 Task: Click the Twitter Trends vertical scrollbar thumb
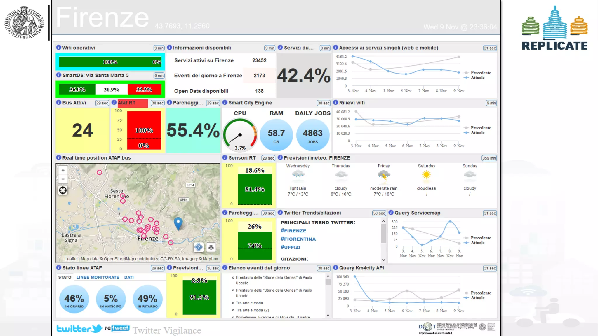(x=383, y=233)
